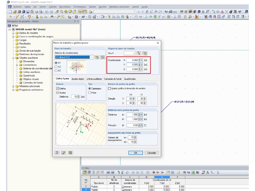
Task: Click the lock icon in table toolbar
Action: coord(218,173)
